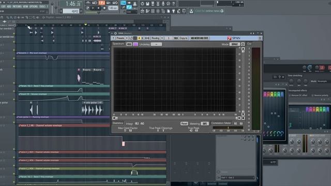Open the piano roll view icon
The width and height of the screenshot is (331, 186).
coord(147,11)
